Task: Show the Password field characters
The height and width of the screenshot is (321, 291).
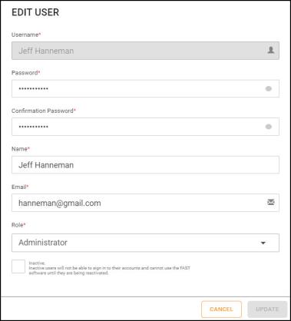Action: (x=269, y=89)
